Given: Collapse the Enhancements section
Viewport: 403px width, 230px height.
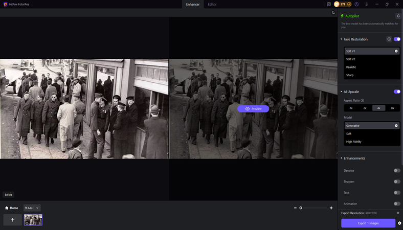Looking at the screenshot, I should click(341, 158).
